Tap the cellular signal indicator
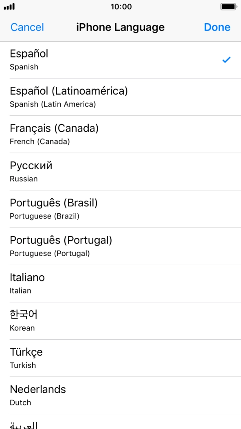This screenshot has height=429, width=241. pyautogui.click(x=9, y=7)
